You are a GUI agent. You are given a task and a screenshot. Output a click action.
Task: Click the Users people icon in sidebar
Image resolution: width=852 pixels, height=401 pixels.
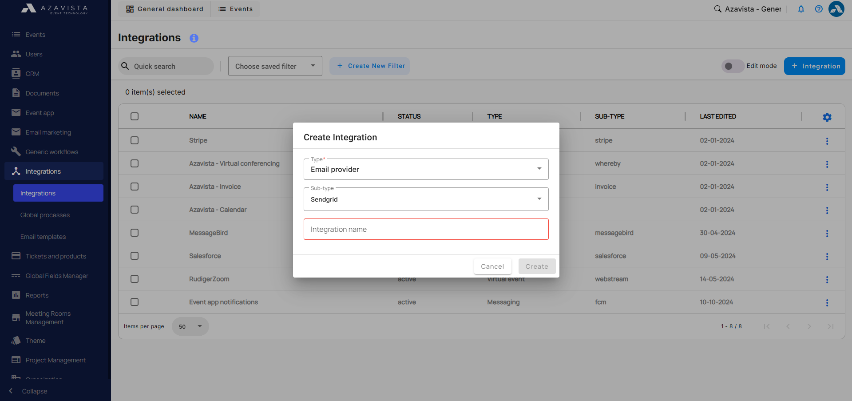(x=16, y=54)
